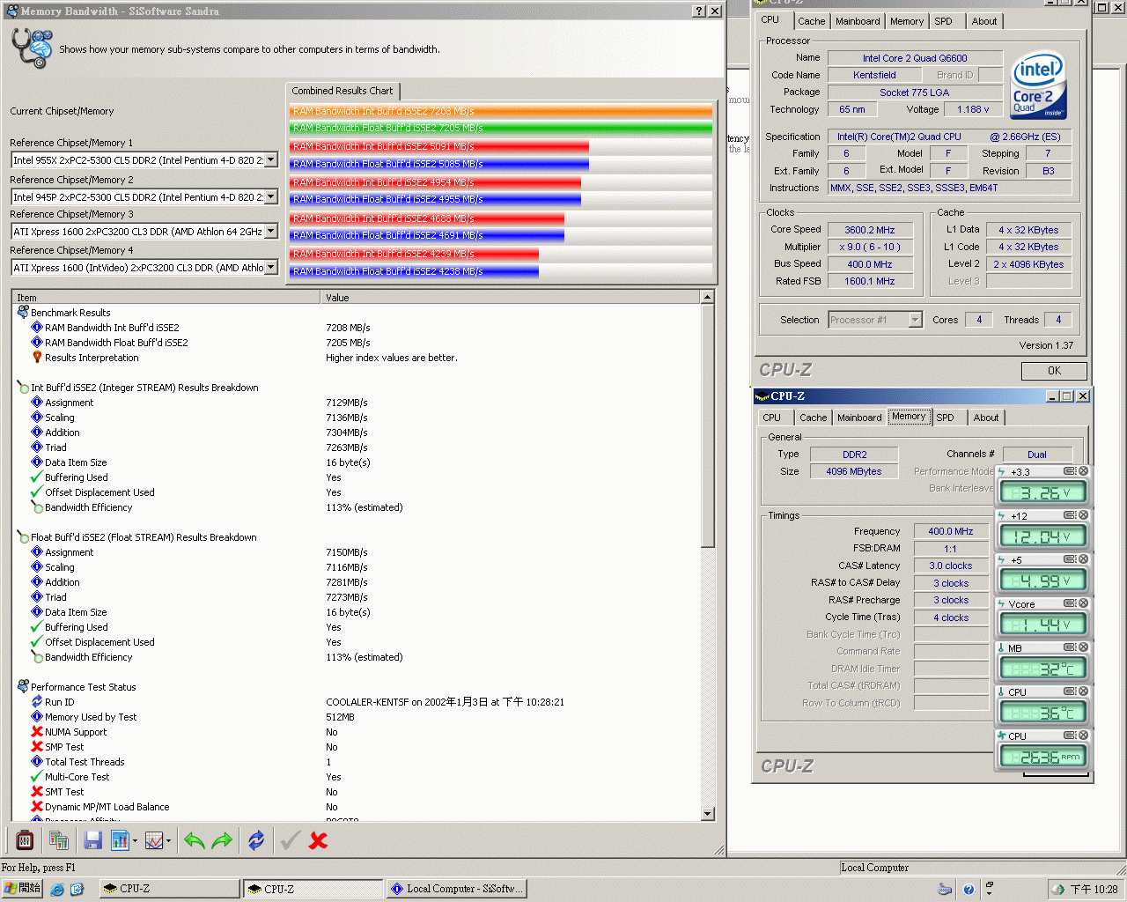1127x902 pixels.
Task: Click the results list scroll up arrow
Action: coord(708,298)
